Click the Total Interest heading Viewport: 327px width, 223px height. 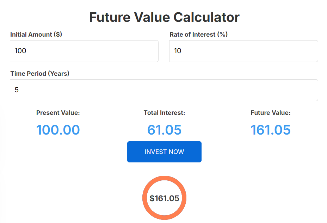(164, 113)
